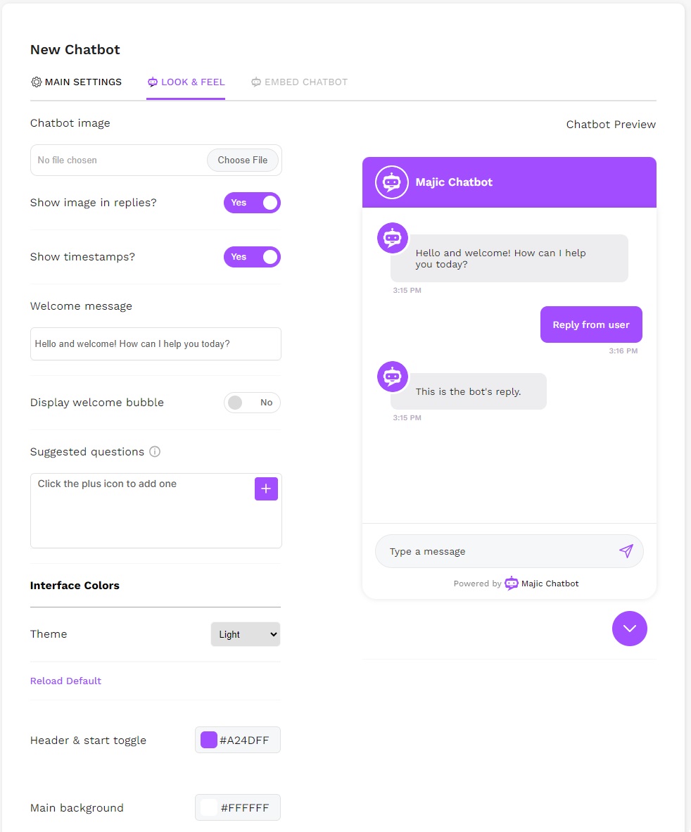Select the Look & Feel tab

186,82
